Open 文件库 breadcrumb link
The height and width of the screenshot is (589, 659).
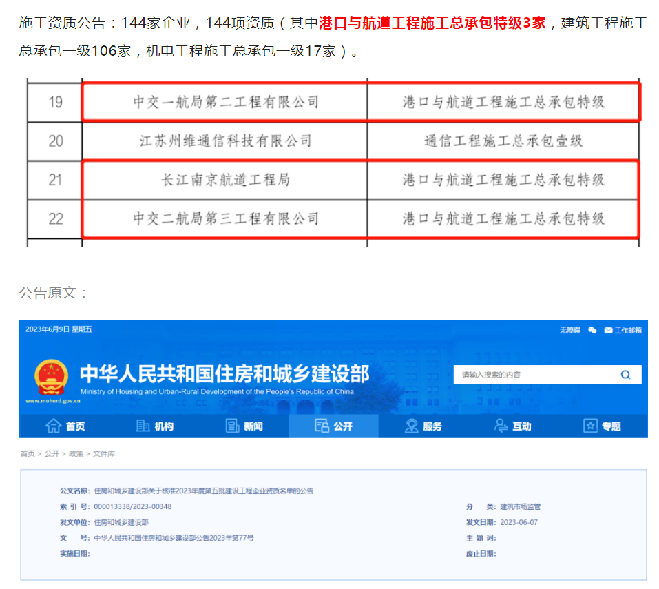[103, 453]
